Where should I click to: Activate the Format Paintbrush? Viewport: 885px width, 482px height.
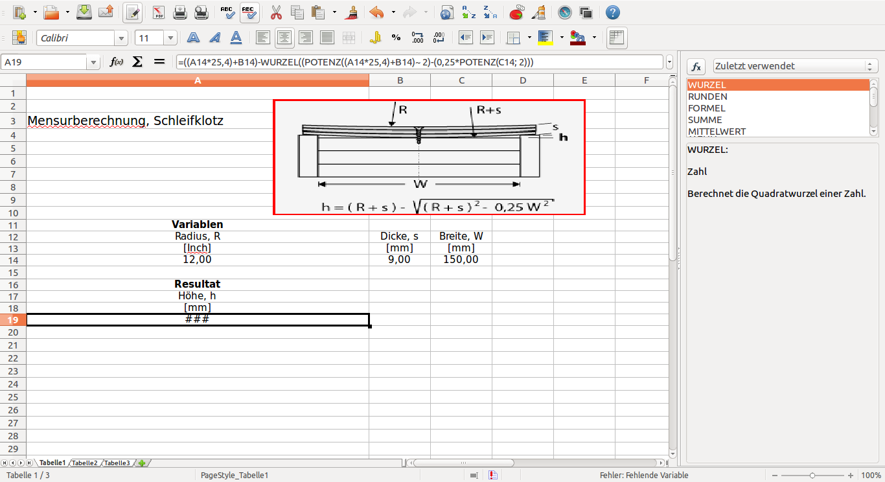pos(352,12)
